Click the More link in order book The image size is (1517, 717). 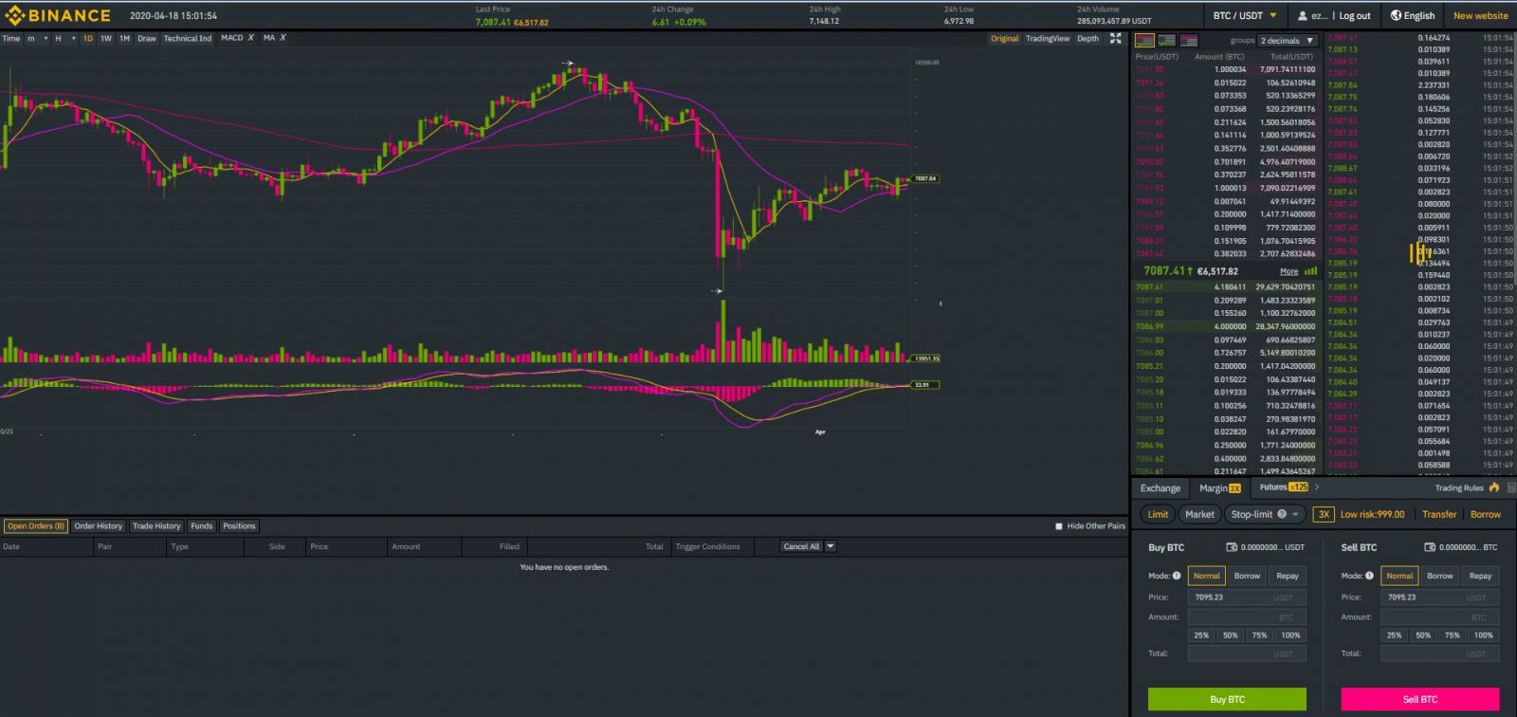point(1289,271)
